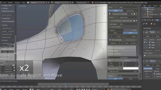
Task: Expand the History panel
Action: pos(5,8)
